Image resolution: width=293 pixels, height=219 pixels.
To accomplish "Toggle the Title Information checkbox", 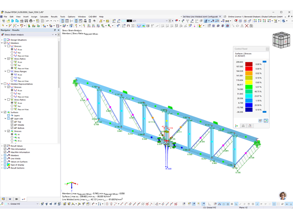I will (x=5, y=149).
